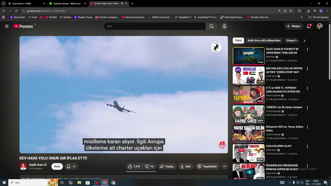Switch to heyh3wn Stream tab
Viewport: 331px width, 186px height.
(67, 4)
